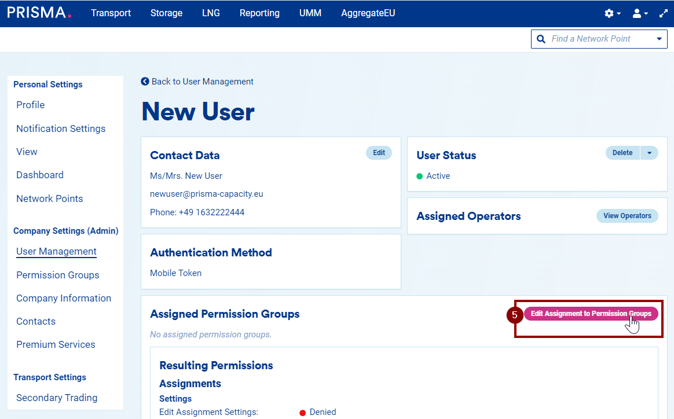Screen dimensions: 674x419
Task: Click Edit in Contact Data card
Action: pyautogui.click(x=379, y=153)
